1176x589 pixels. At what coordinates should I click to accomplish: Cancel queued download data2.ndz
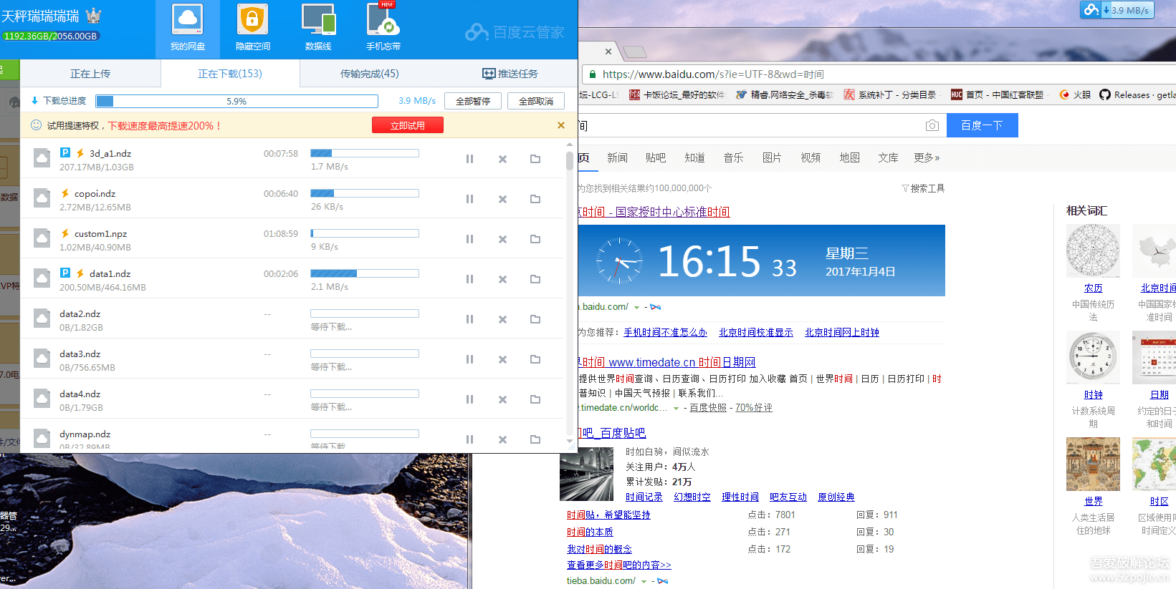click(x=502, y=319)
